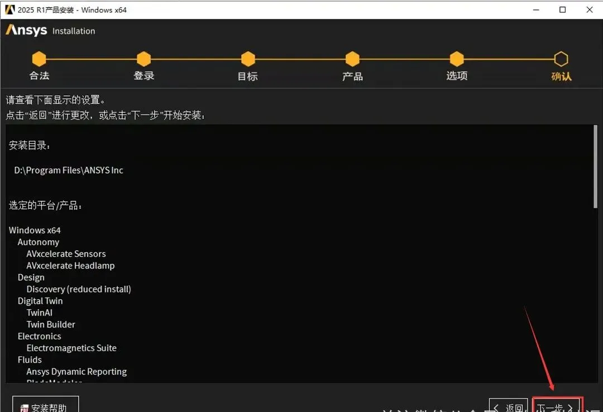
Task: Click the 选项 step label
Action: pos(457,76)
